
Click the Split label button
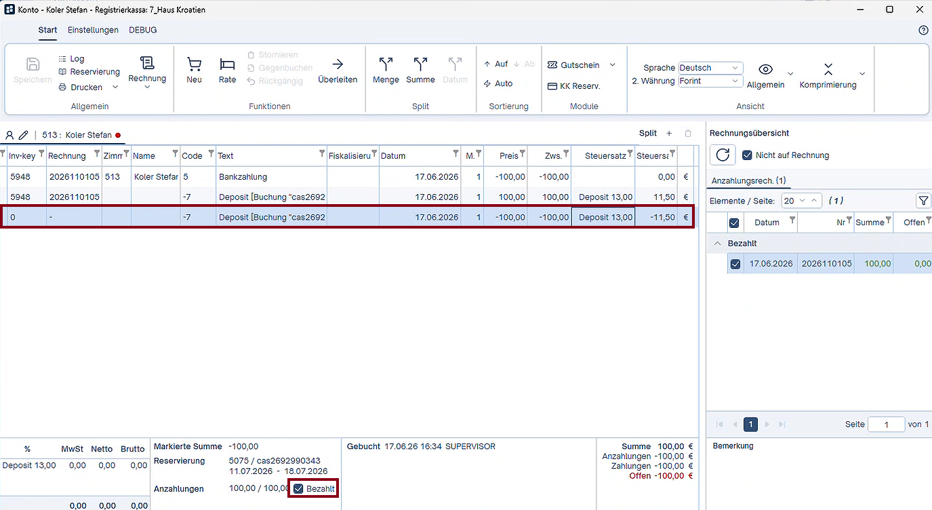click(x=648, y=134)
